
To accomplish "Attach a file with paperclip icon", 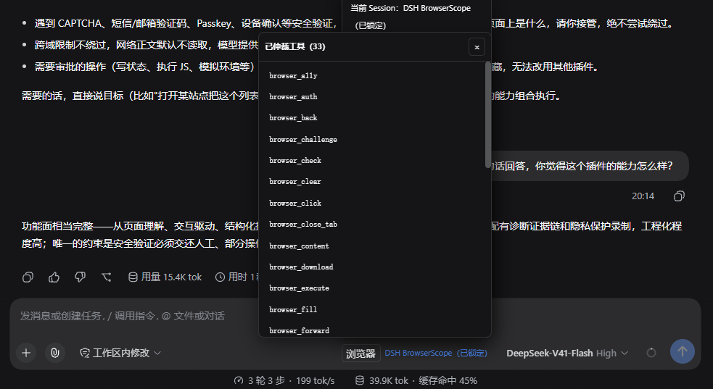I will [55, 353].
